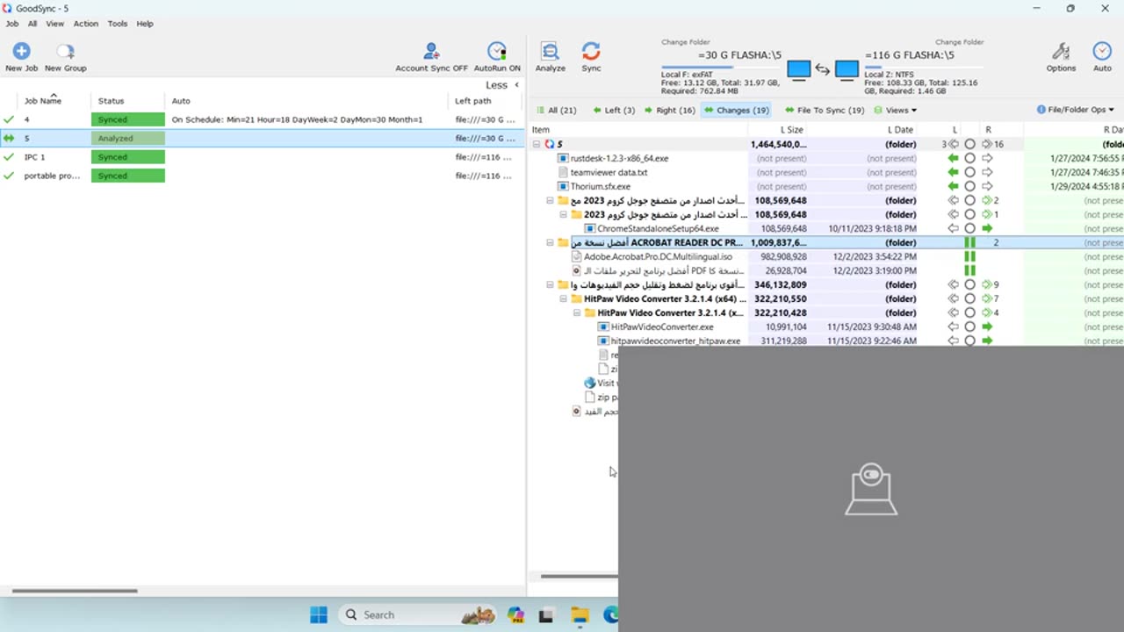Image resolution: width=1124 pixels, height=632 pixels.
Task: Click right-arrow icon for HitPawVideoConverter.exe
Action: [x=987, y=327]
